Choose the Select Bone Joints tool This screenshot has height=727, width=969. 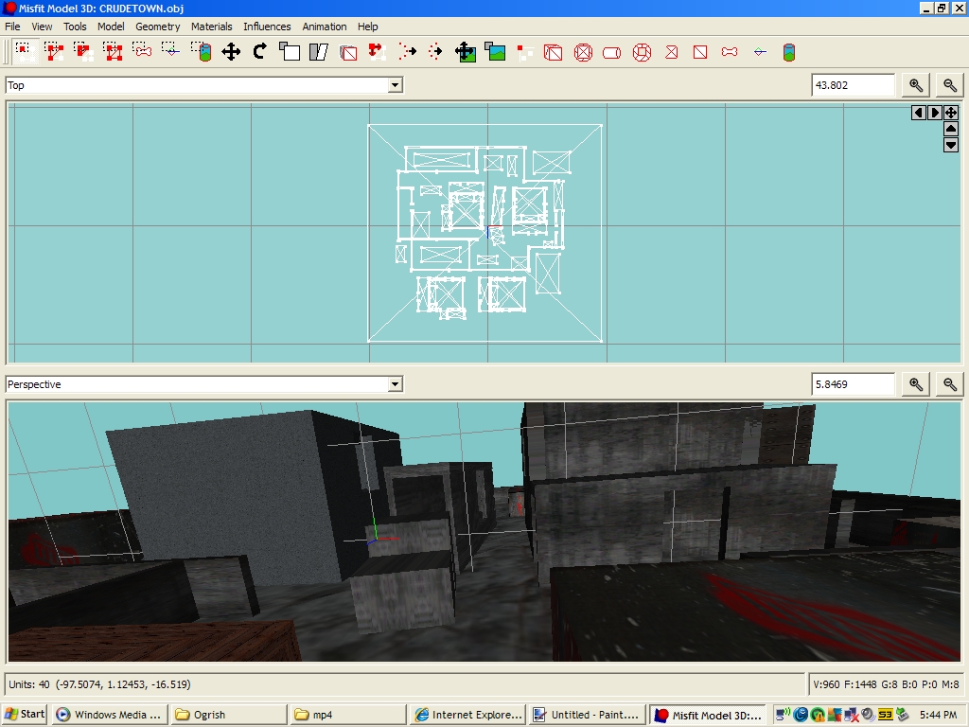[142, 52]
